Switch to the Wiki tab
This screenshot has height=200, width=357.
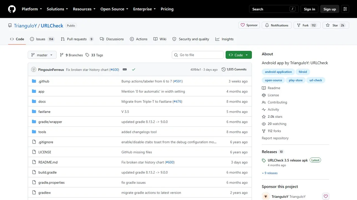pyautogui.click(x=160, y=39)
